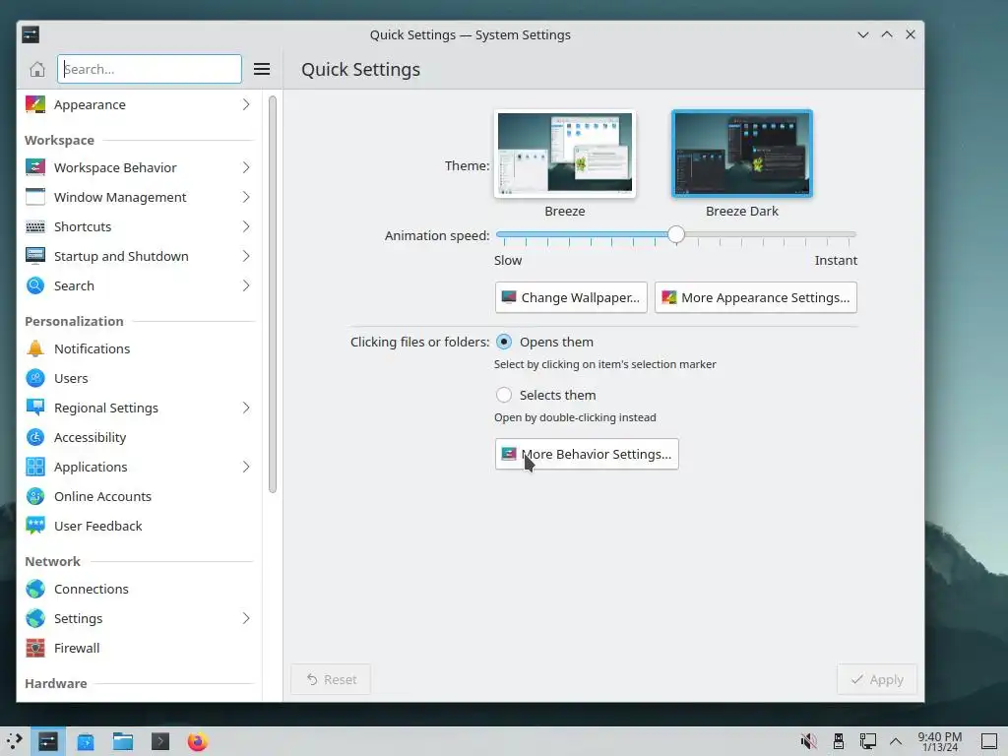Open the Online Accounts entry
1008x756 pixels.
(x=140, y=496)
